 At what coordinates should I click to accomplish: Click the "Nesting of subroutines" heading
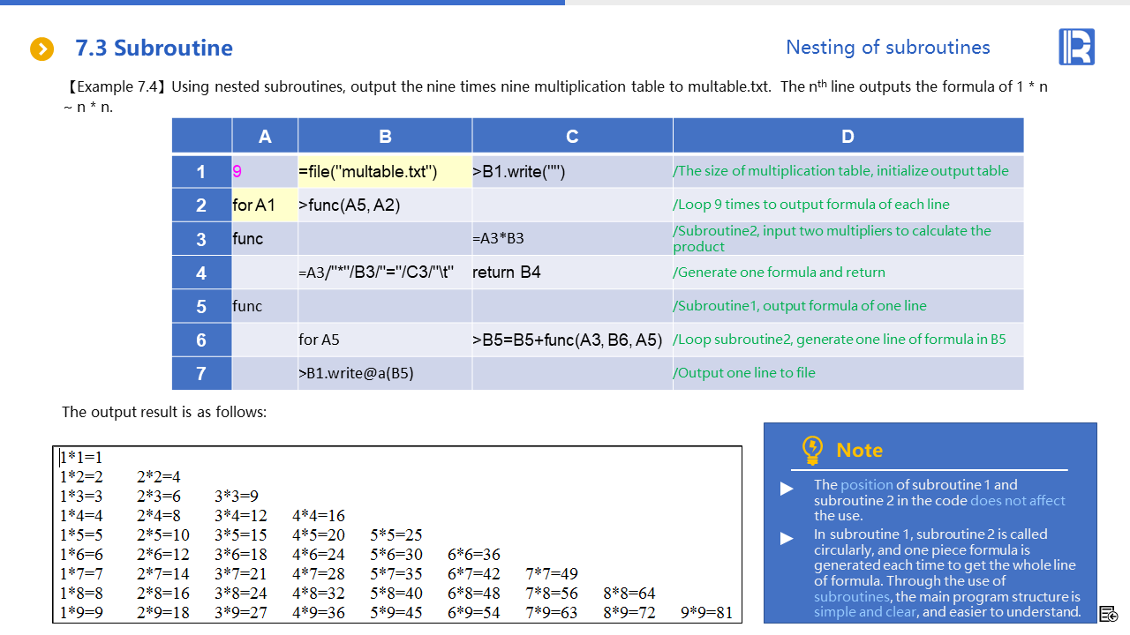pyautogui.click(x=887, y=48)
